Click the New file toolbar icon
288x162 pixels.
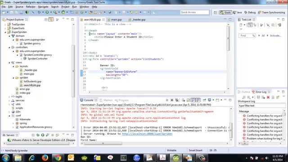[x=4, y=12]
